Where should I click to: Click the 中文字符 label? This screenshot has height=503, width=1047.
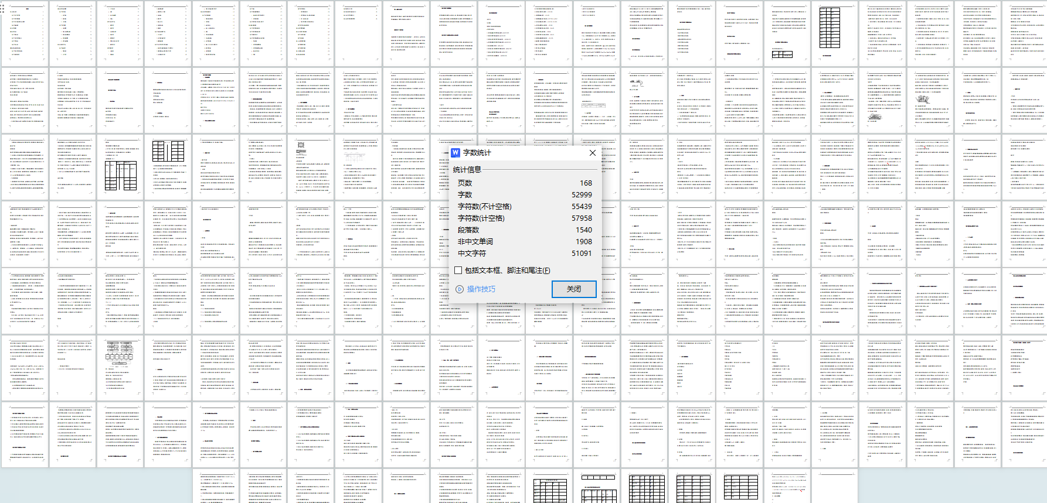coord(472,254)
